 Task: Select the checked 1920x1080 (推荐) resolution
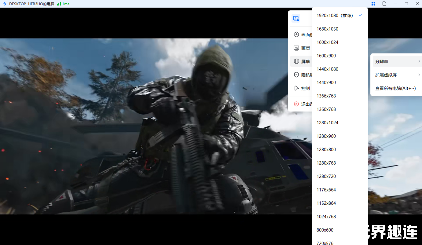[x=340, y=16]
